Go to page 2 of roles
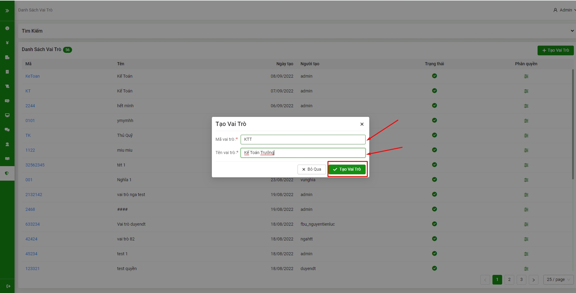This screenshot has width=576, height=293. (x=509, y=280)
